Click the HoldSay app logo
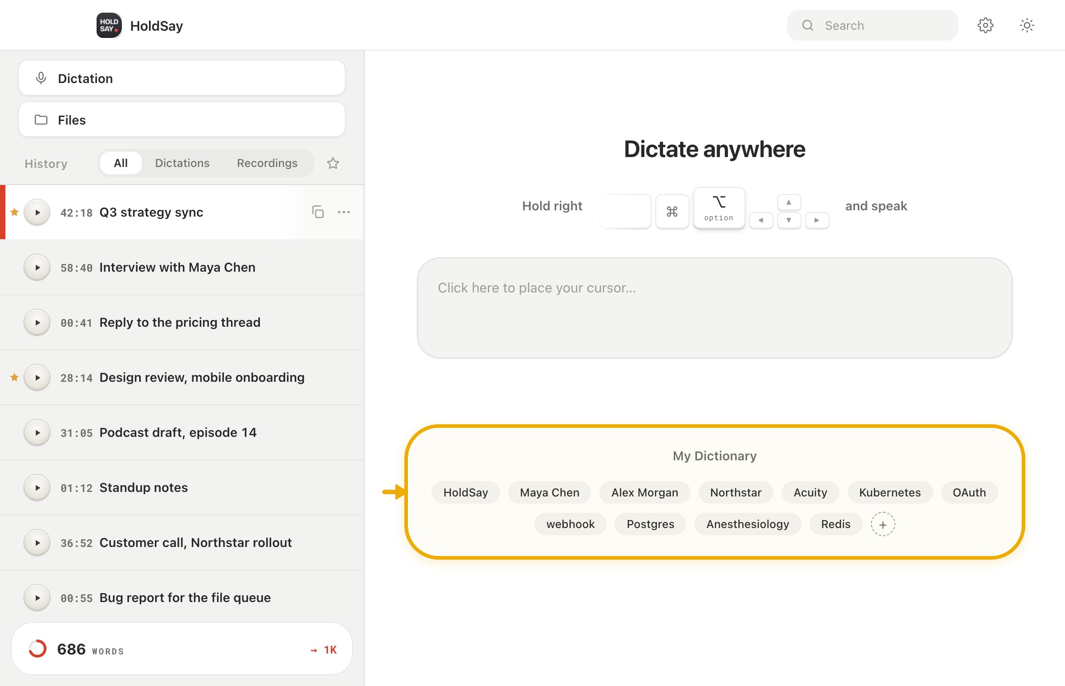The image size is (1065, 686). coord(109,25)
